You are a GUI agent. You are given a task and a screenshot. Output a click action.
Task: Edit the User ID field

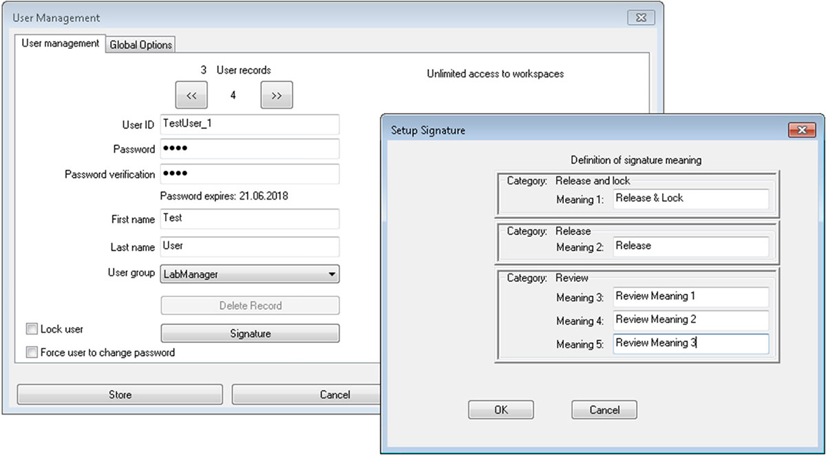(249, 125)
